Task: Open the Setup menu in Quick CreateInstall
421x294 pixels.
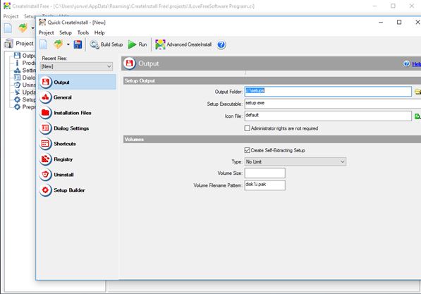Action: click(66, 32)
